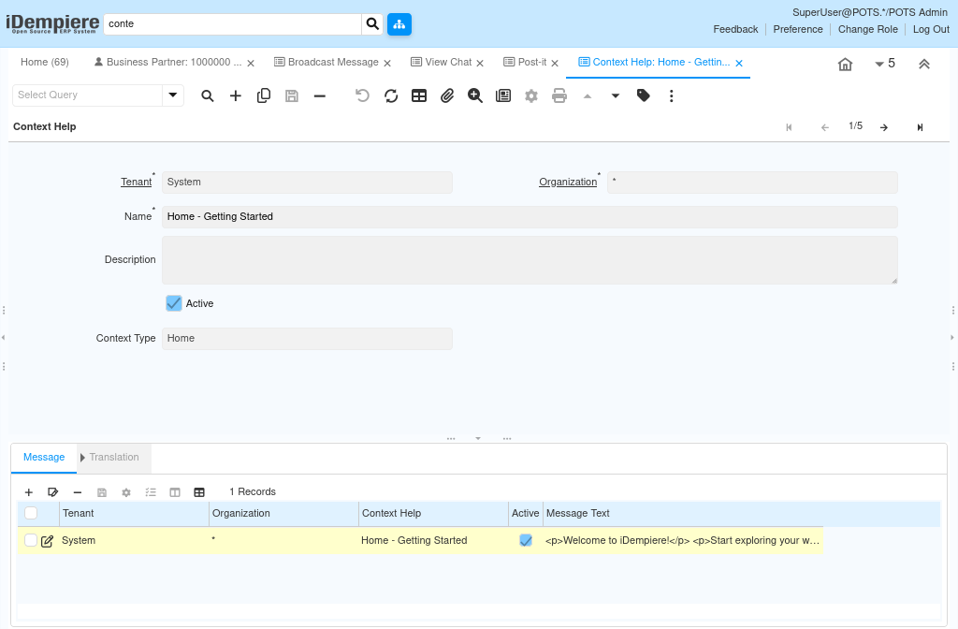
Task: Toggle the Active checkbox in form
Action: tap(173, 303)
